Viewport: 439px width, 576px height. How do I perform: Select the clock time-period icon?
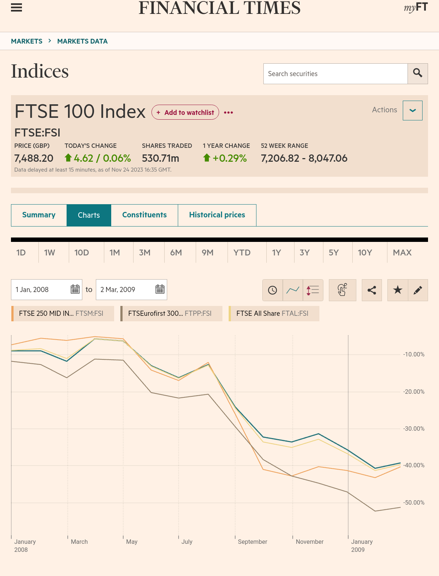[x=273, y=290]
